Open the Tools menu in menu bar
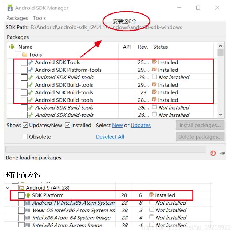 39,18
